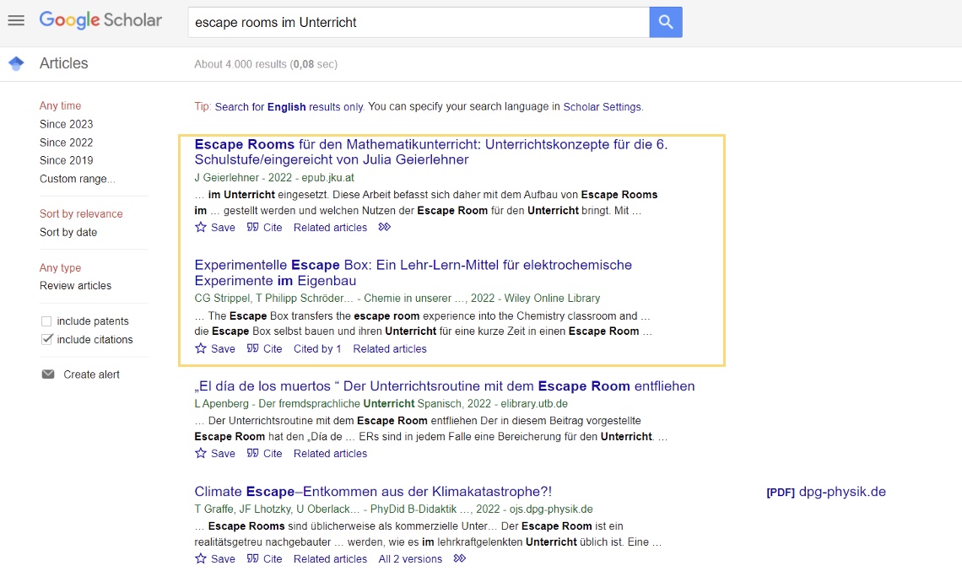962x582 pixels.
Task: Click the blue search magnifier button
Action: pyautogui.click(x=665, y=23)
